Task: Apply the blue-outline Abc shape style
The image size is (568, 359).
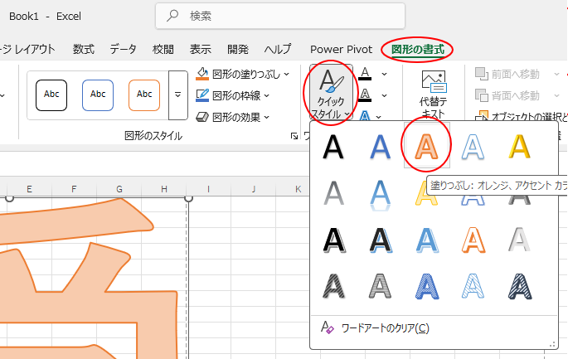Action: 98,95
